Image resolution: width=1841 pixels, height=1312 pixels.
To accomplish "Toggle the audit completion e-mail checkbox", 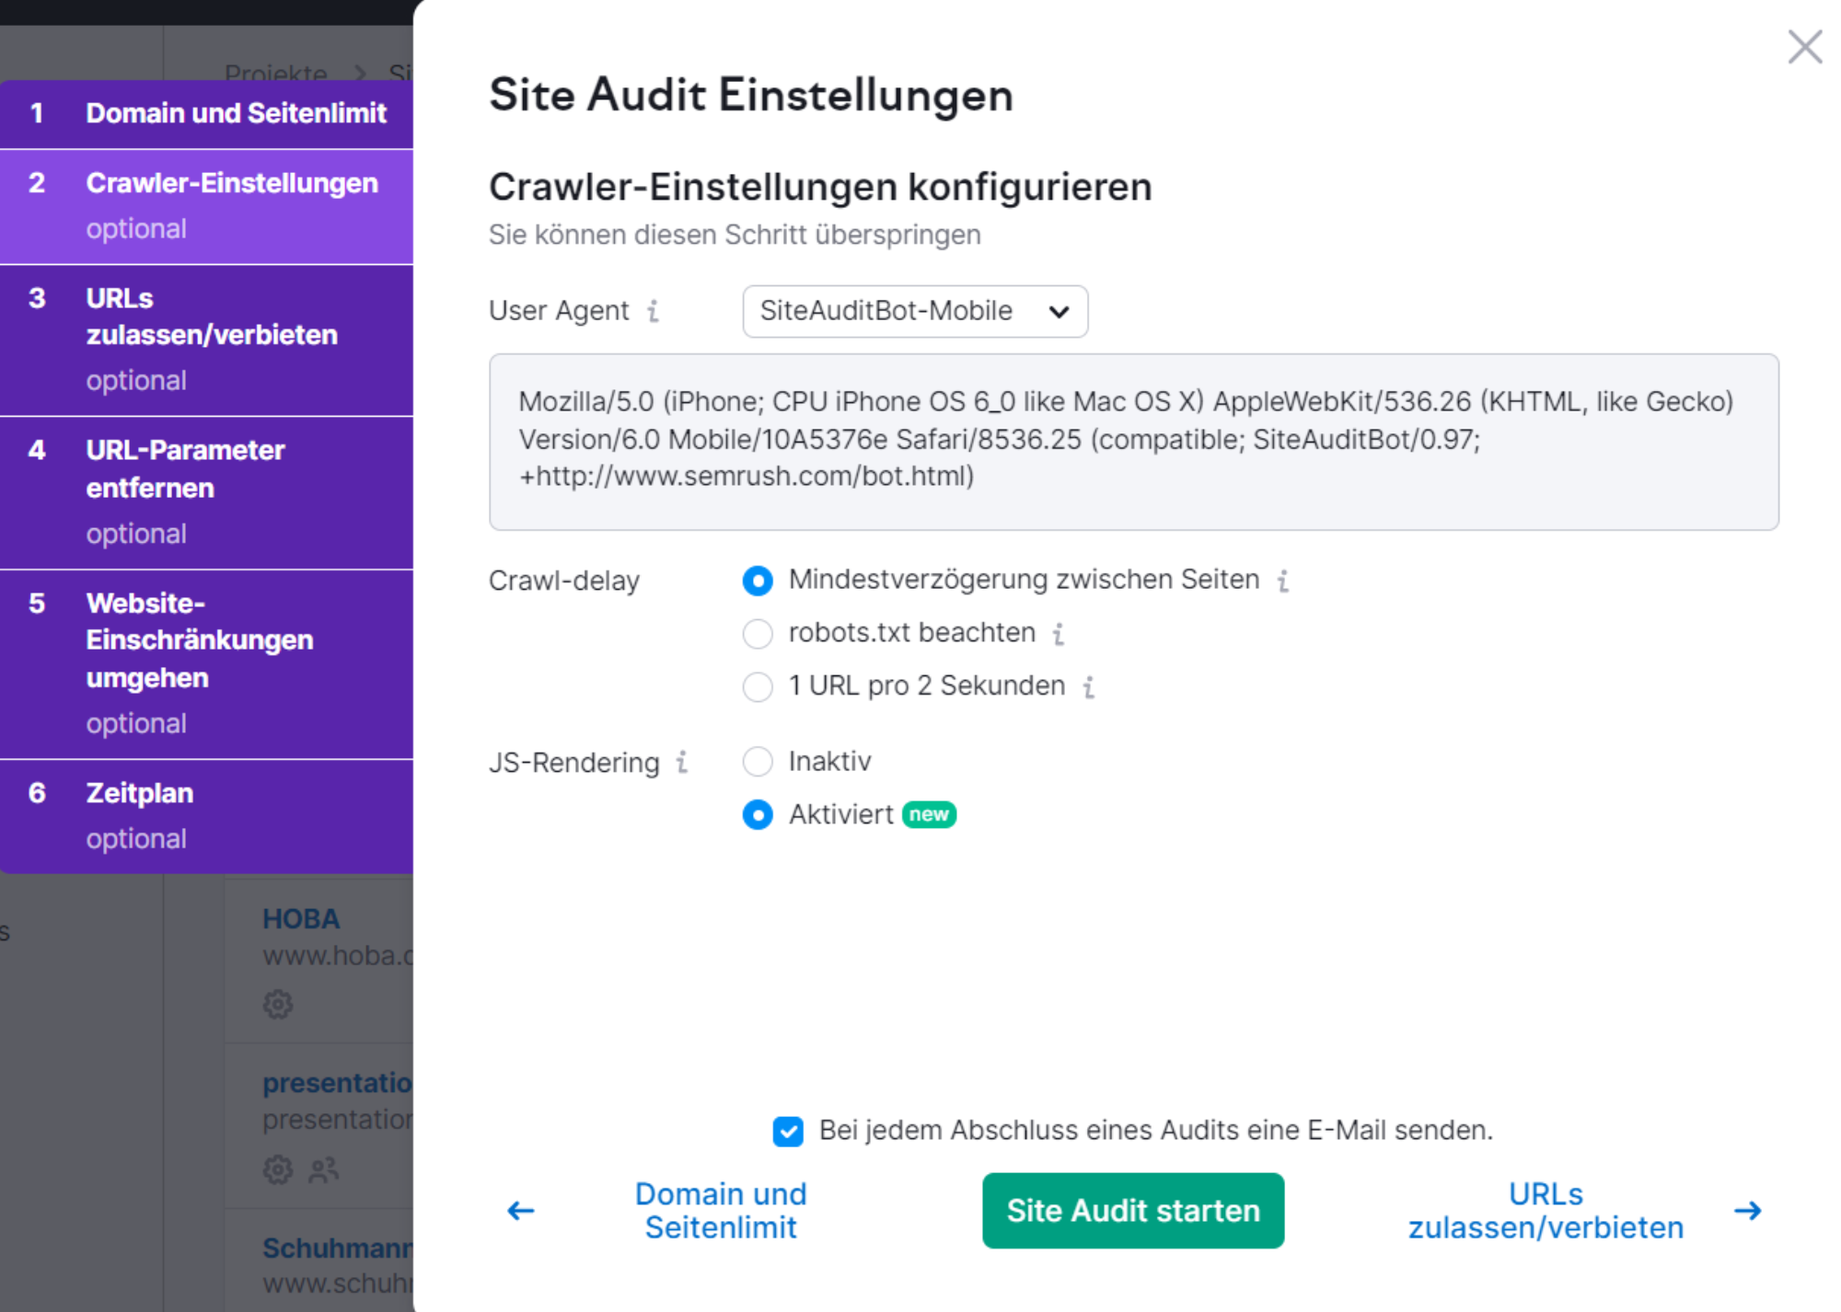I will click(788, 1132).
